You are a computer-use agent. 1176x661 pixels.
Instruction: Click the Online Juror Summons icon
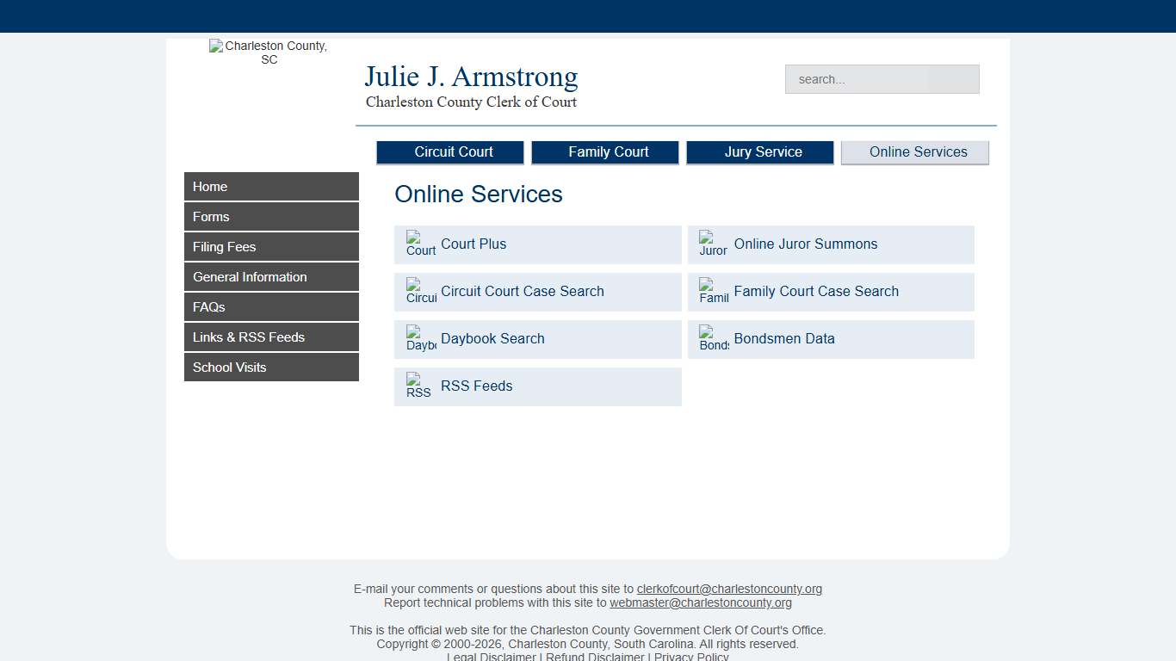(x=712, y=244)
